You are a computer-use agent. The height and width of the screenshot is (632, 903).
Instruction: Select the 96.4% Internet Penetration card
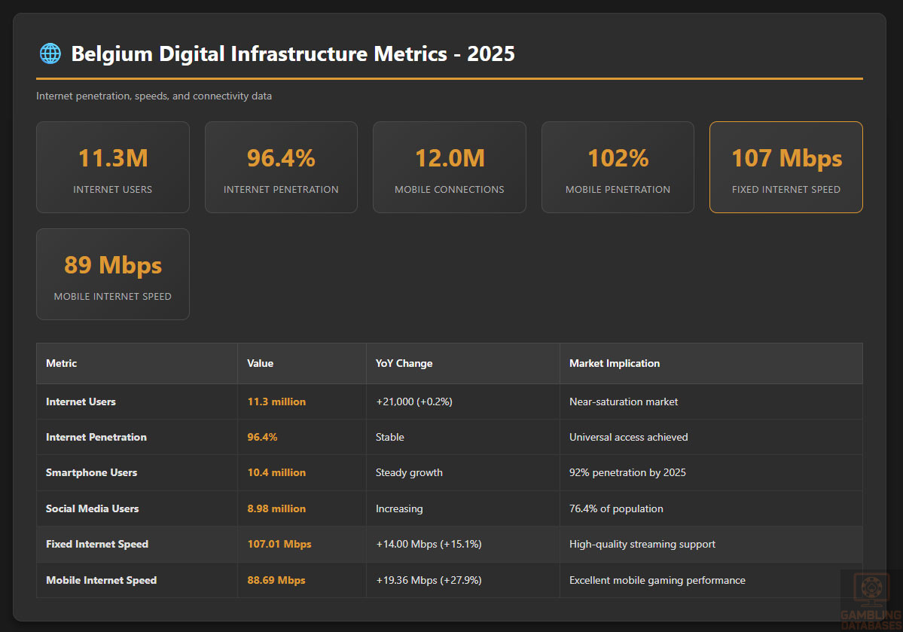tap(281, 167)
